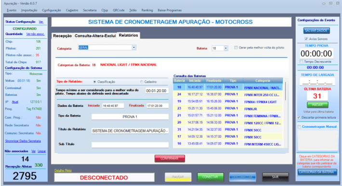Click the green INICIAR button
Image resolution: width=342 pixels, height=186 pixels.
317,105
